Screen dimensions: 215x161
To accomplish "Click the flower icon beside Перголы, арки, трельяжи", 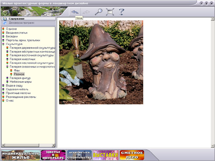I will [3, 40].
